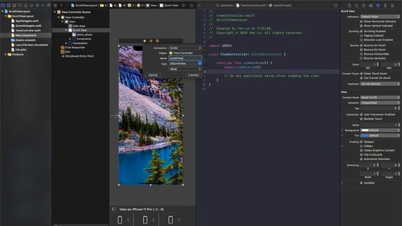Open the Semantic Unspecified dropdown
Viewport: 402px width, 226px height.
click(x=380, y=103)
